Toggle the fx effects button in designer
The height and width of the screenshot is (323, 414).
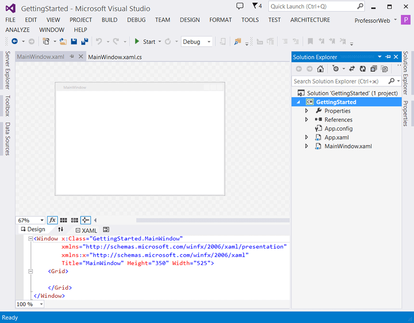52,220
